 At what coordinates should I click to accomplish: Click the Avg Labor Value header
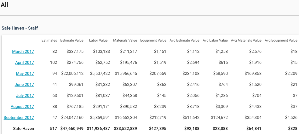(x=215, y=40)
